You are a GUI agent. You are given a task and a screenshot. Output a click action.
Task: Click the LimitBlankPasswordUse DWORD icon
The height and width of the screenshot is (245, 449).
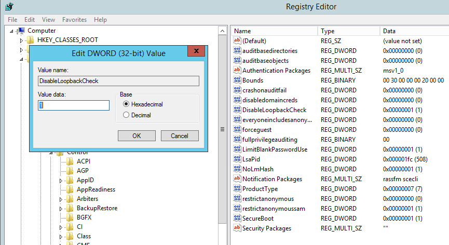pyautogui.click(x=237, y=149)
